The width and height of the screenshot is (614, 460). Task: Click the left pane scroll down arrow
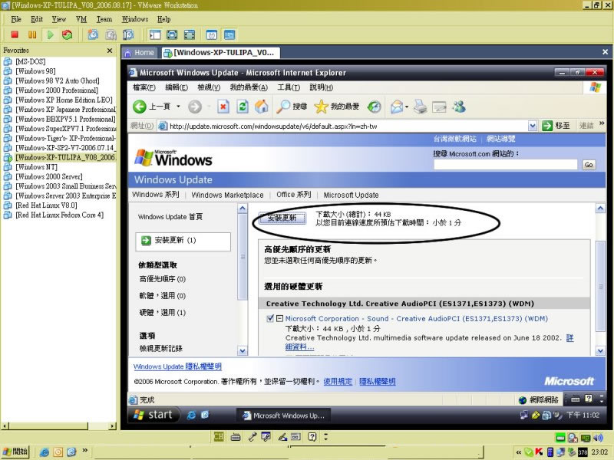243,351
